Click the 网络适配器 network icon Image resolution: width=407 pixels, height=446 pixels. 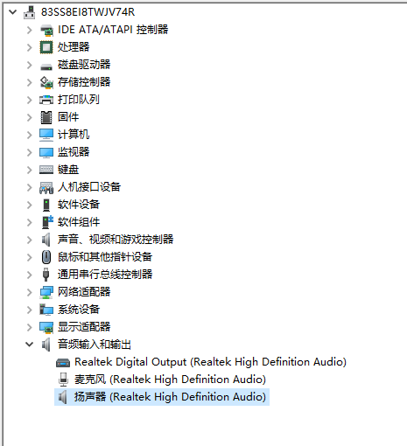[46, 292]
